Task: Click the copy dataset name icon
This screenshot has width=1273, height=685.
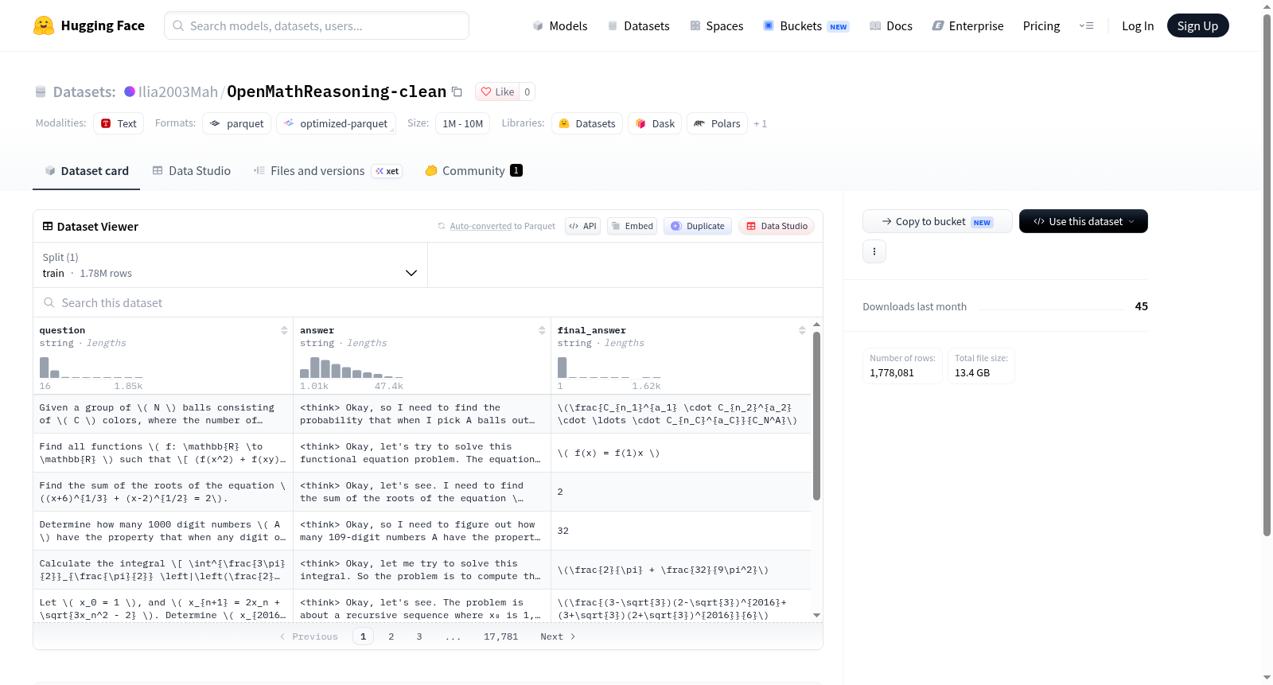Action: [457, 91]
